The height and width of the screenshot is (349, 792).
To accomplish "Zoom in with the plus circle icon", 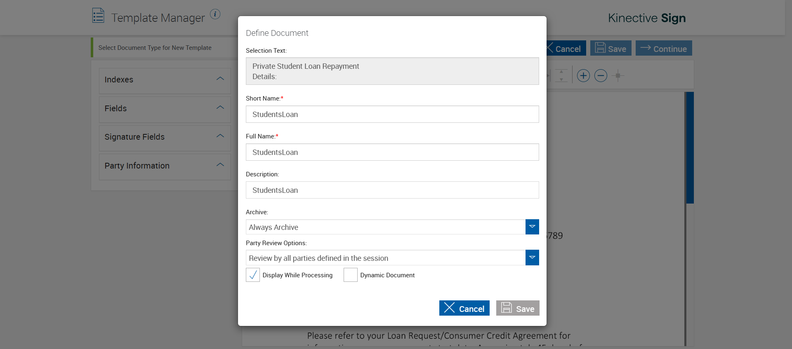I will coord(583,76).
